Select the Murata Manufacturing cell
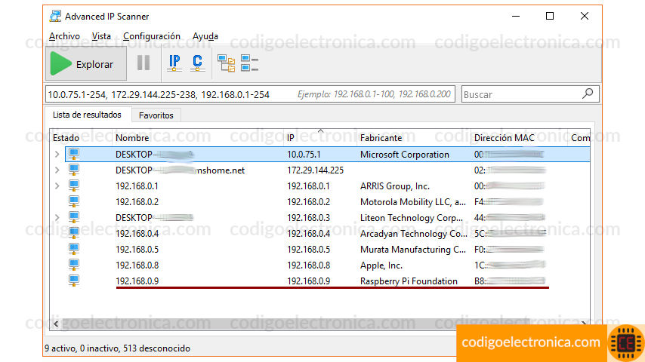 coord(412,250)
